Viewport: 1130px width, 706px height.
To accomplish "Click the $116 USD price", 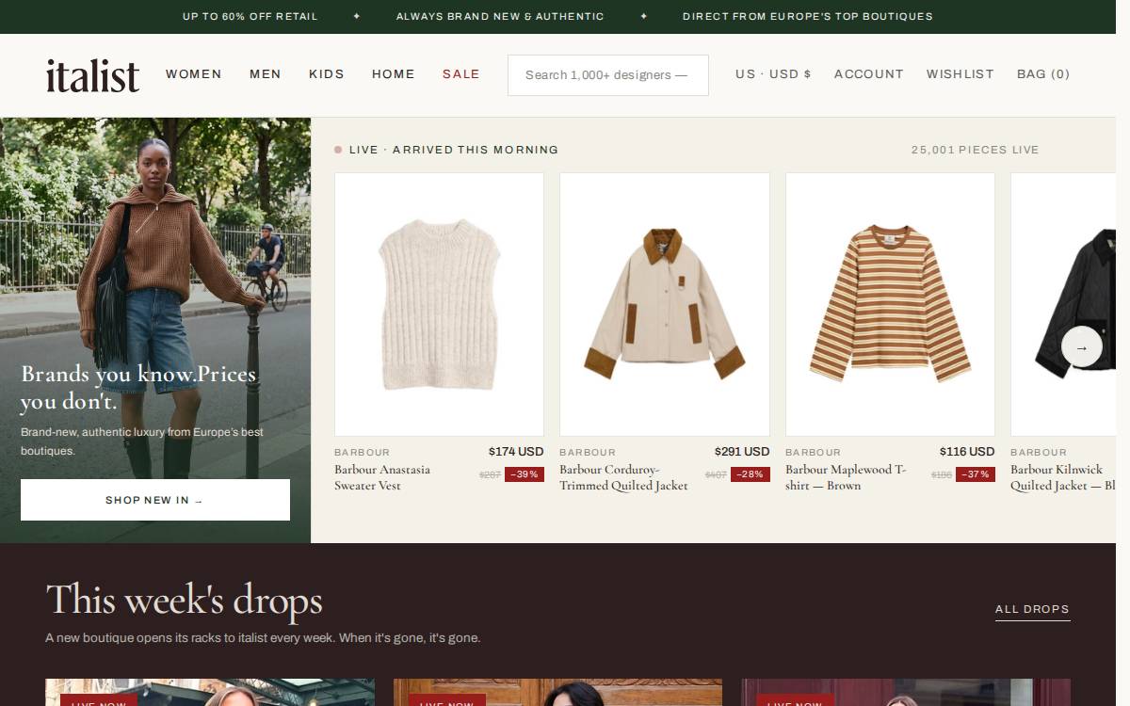I will click(967, 452).
